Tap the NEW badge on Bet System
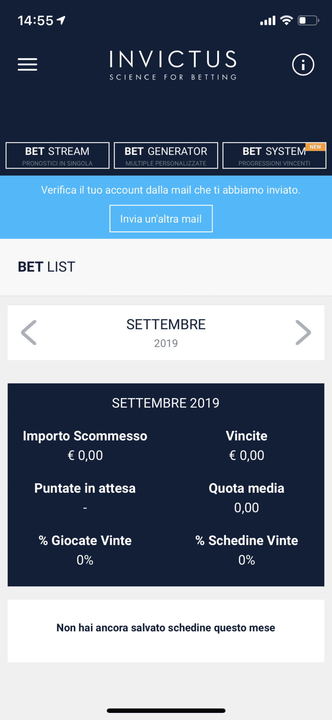332x720 pixels. [316, 147]
